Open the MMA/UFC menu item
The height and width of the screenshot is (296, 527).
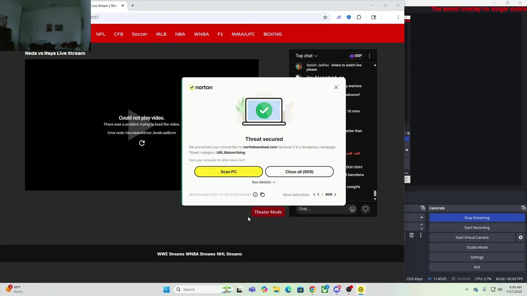[243, 34]
